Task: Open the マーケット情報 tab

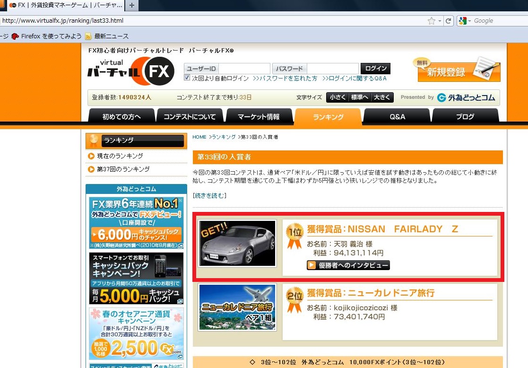Action: 258,116
